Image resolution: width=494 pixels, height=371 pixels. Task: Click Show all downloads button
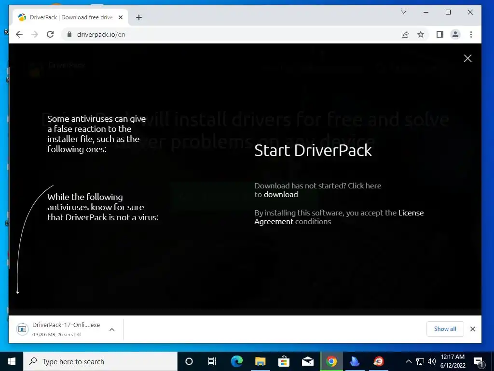(x=445, y=328)
